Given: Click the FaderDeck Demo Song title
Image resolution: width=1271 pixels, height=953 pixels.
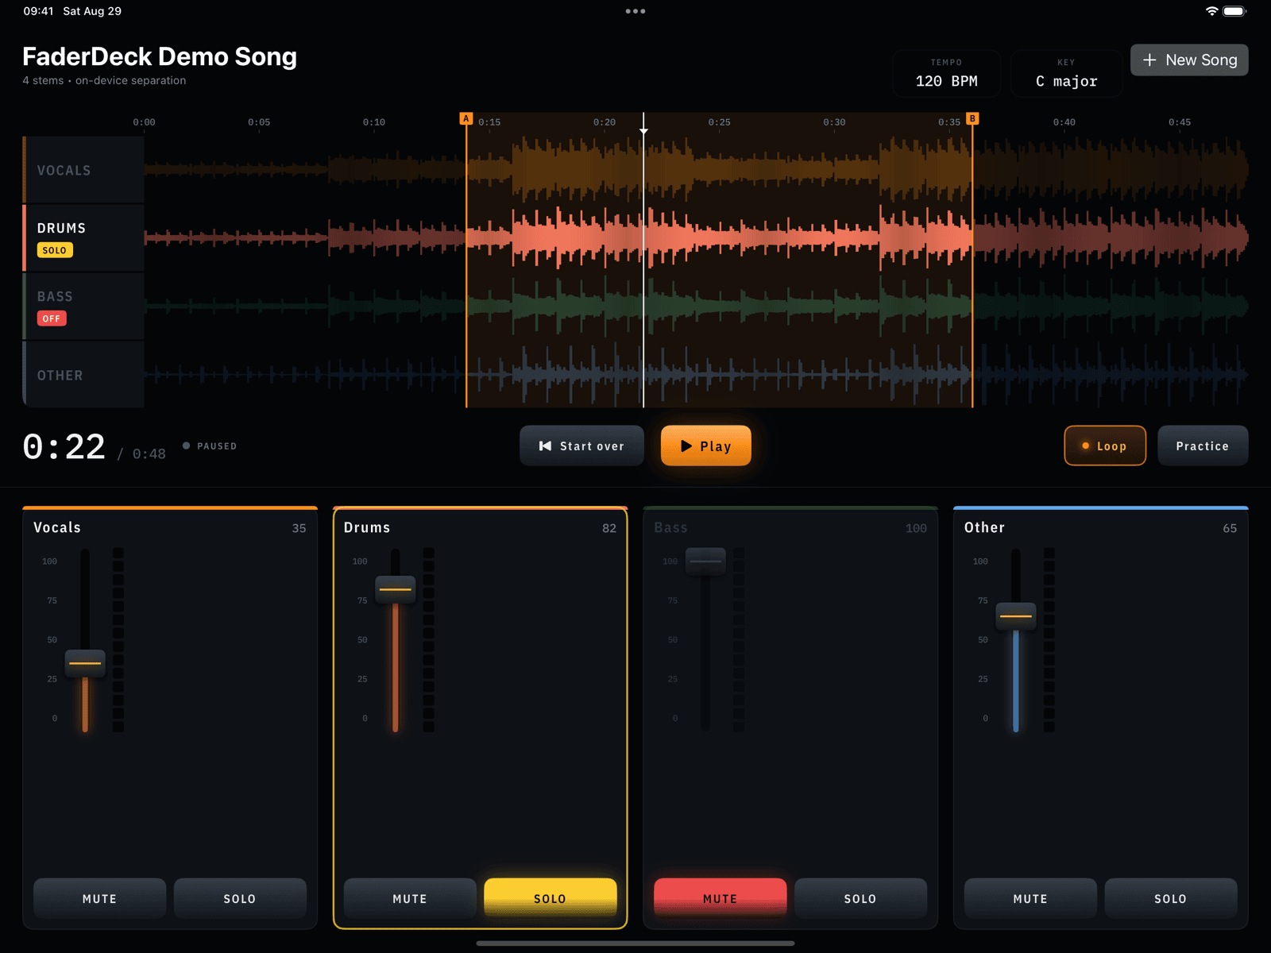Looking at the screenshot, I should tap(160, 56).
